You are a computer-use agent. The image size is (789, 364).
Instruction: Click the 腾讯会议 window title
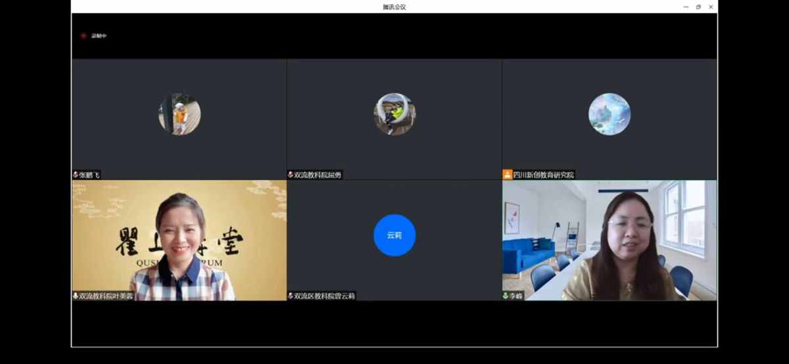(x=394, y=7)
